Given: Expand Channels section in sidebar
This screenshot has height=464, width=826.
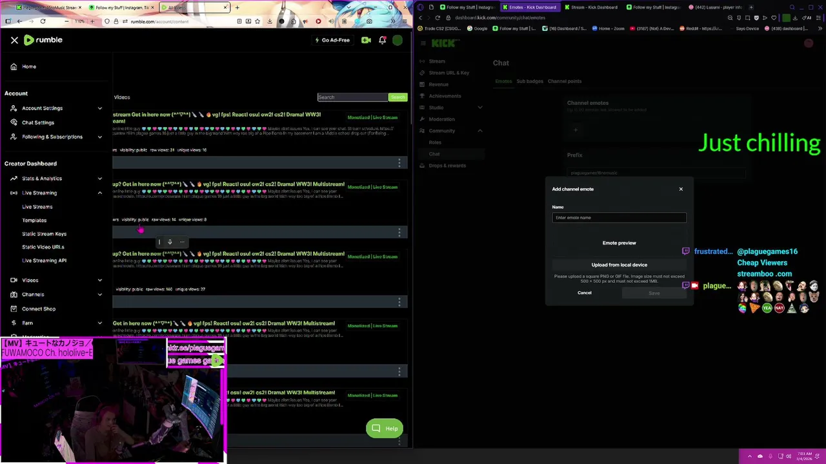Looking at the screenshot, I should pos(56,295).
